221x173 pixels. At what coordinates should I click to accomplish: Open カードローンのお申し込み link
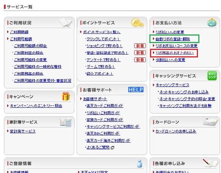[x=176, y=131]
